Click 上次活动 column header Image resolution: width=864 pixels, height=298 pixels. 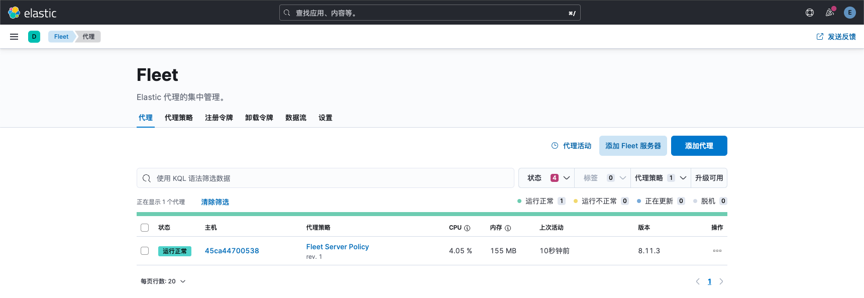click(552, 228)
